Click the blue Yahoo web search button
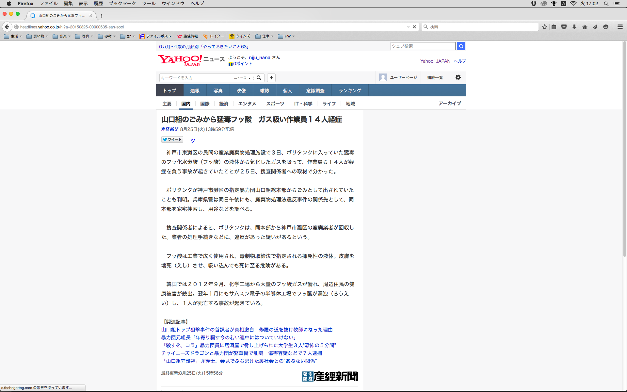The height and width of the screenshot is (392, 627). click(461, 46)
